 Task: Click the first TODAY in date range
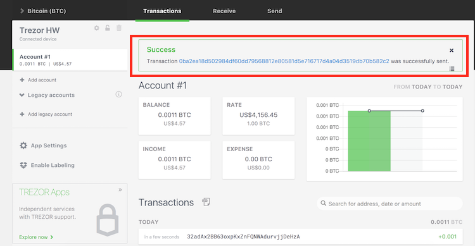[421, 87]
